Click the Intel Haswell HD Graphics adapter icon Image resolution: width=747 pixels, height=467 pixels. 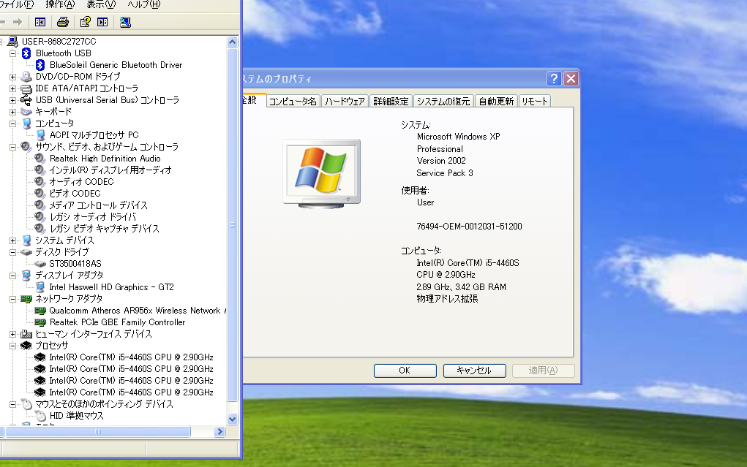pyautogui.click(x=40, y=287)
